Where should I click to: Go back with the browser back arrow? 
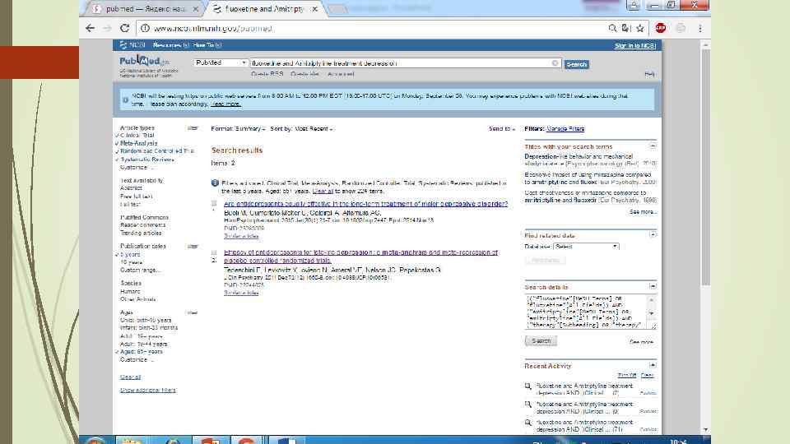tap(91, 28)
